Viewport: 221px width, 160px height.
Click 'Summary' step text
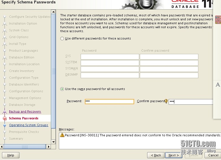click(x=16, y=139)
